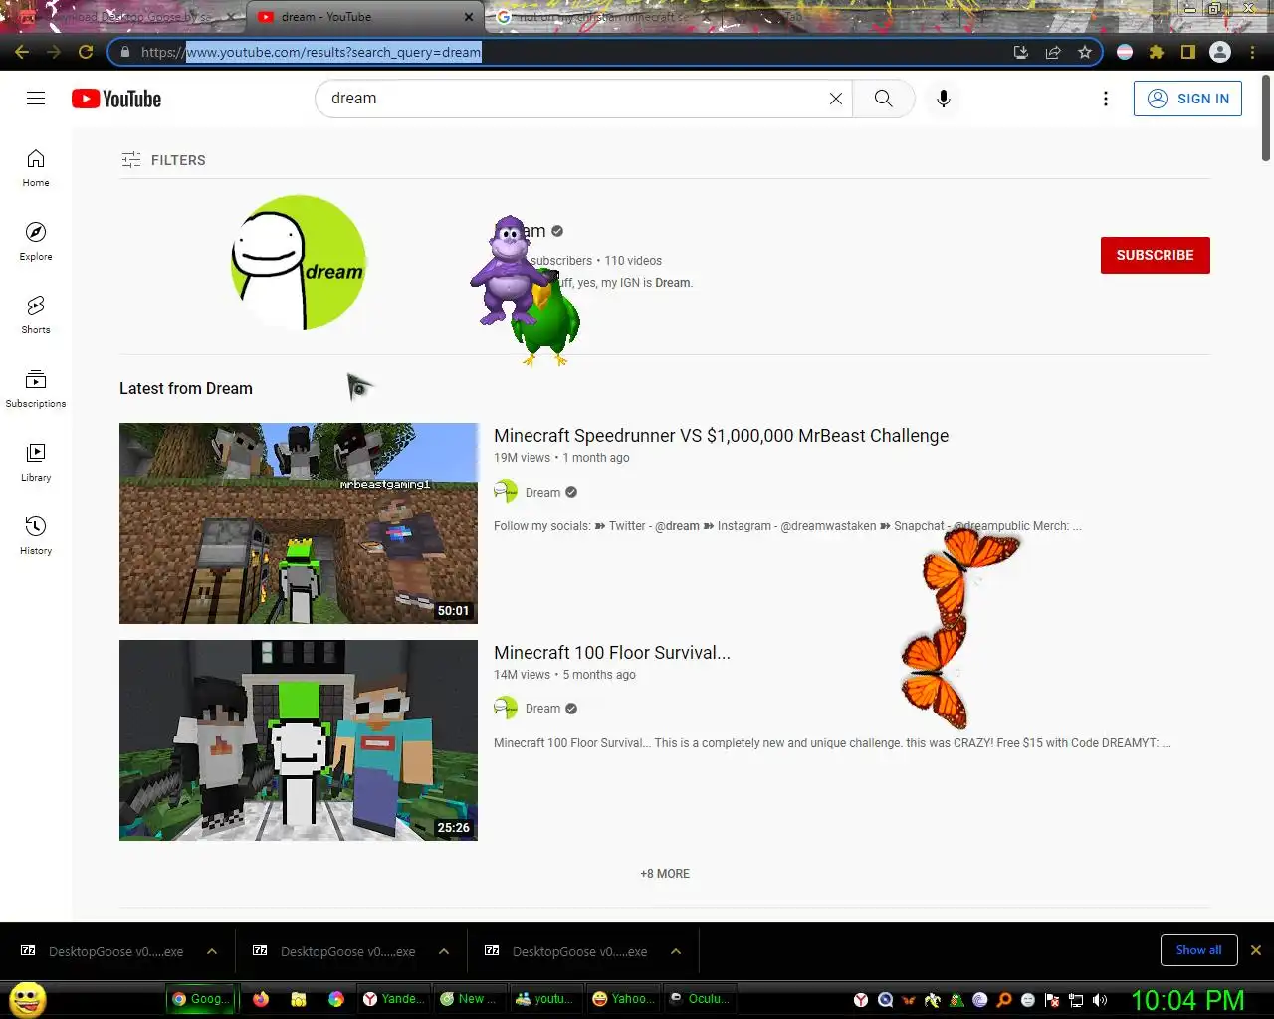Viewport: 1274px width, 1019px height.
Task: Click the SIGN IN button
Action: pos(1187,99)
